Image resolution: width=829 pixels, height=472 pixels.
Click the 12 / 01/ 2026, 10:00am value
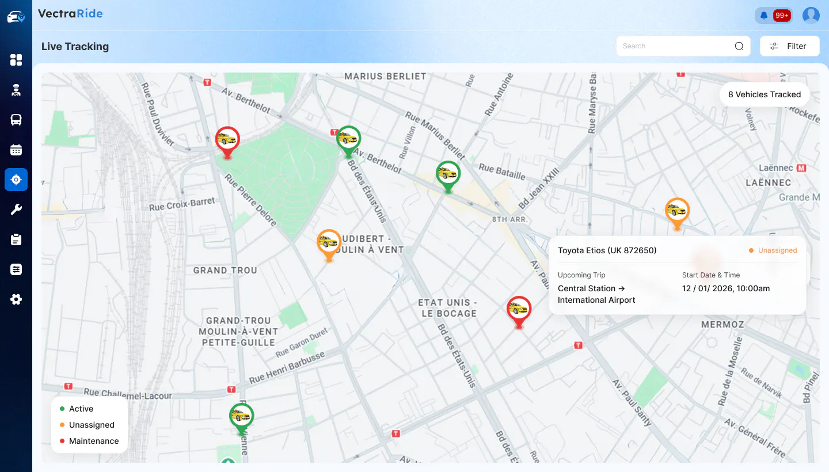point(726,288)
